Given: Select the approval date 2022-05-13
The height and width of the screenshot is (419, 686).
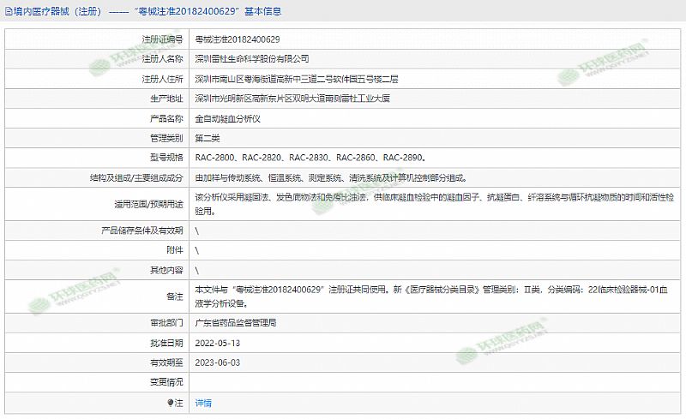Looking at the screenshot, I should coord(218,343).
